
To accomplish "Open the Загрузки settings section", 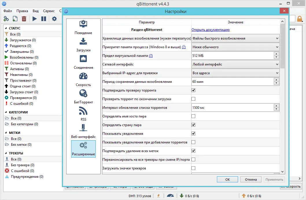I will pyautogui.click(x=83, y=45).
